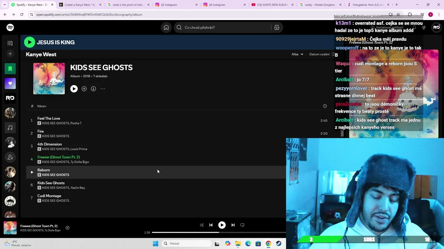Open Windows Start menu
This screenshot has width=444, height=249.
155,243
